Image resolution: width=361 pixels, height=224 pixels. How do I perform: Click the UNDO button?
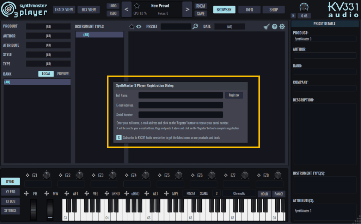click(x=113, y=6)
